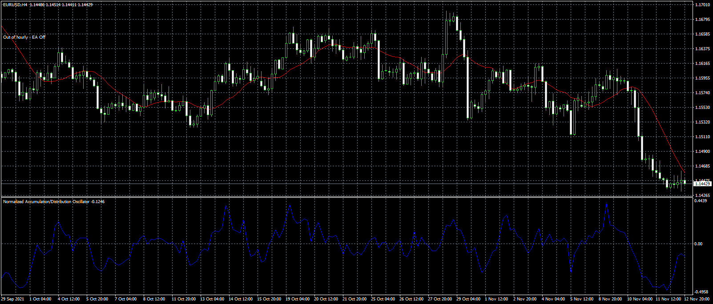The height and width of the screenshot is (304, 713).
Task: Click the 5 Oct 20:00 time label
Action: pyautogui.click(x=97, y=299)
